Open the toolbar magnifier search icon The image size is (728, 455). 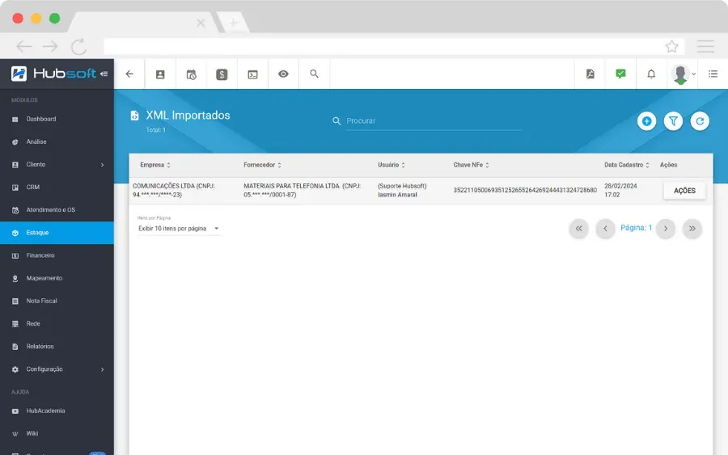click(315, 74)
